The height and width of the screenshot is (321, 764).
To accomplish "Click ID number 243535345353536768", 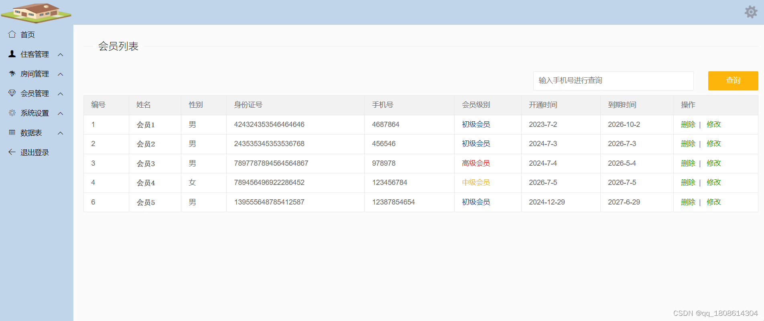I will (x=269, y=144).
